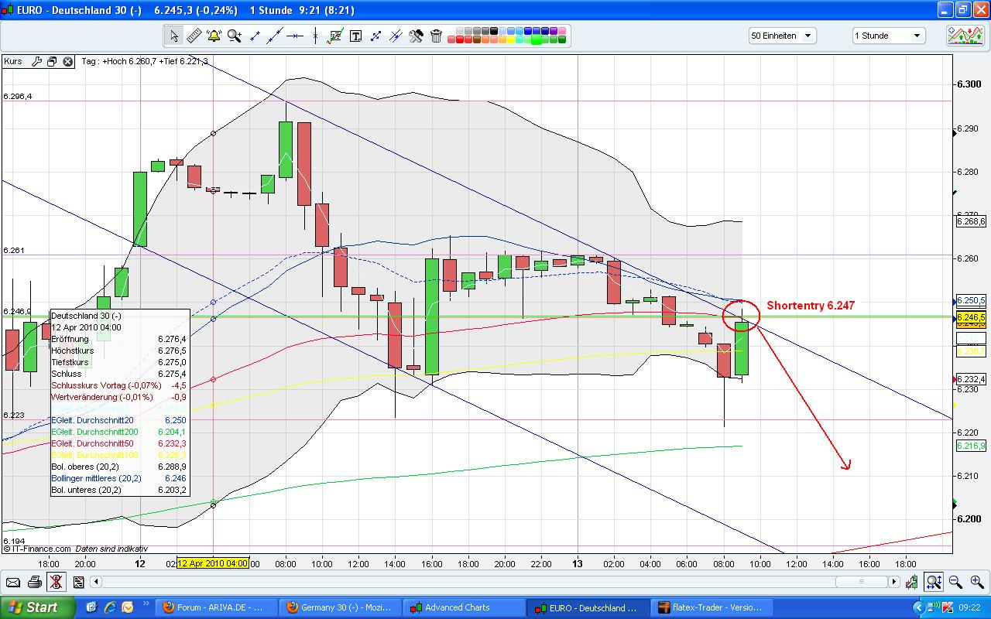The height and width of the screenshot is (619, 991).
Task: Switch to Advanced Charts taskbar window
Action: click(x=463, y=607)
